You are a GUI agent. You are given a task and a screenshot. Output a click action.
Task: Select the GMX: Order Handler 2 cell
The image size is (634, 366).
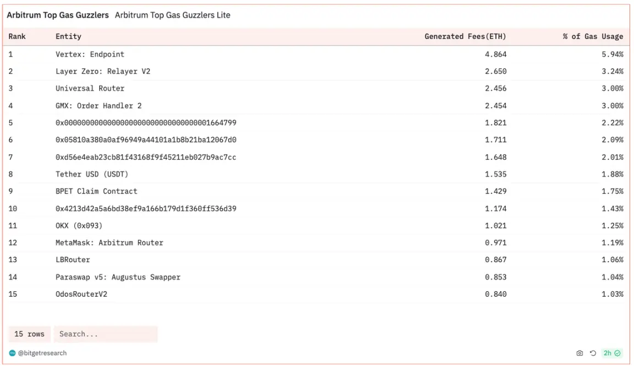(99, 106)
